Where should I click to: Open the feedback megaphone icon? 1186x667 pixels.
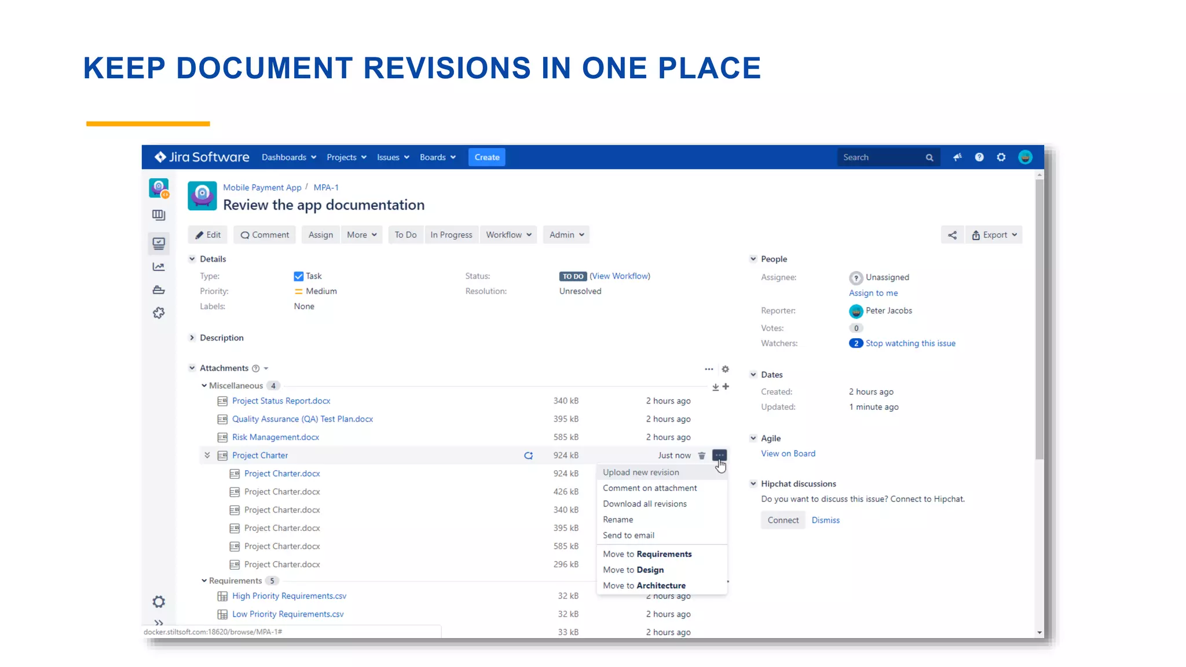(957, 157)
